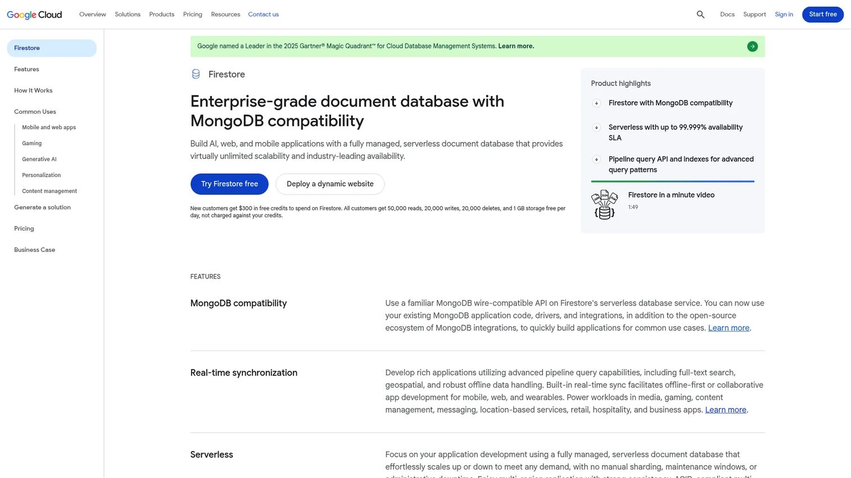Go to Mobile and web apps

pyautogui.click(x=49, y=128)
